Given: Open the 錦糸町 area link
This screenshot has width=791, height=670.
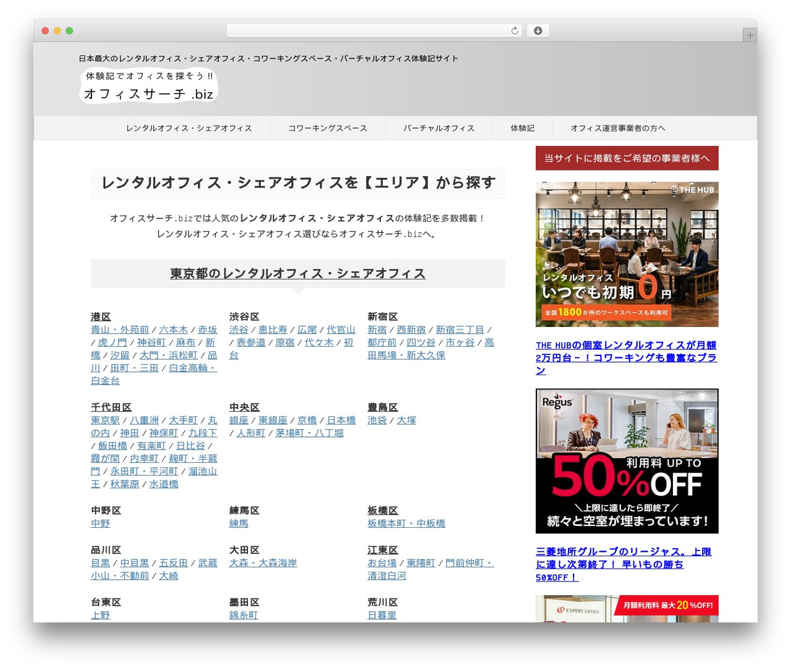Looking at the screenshot, I should click(x=243, y=615).
